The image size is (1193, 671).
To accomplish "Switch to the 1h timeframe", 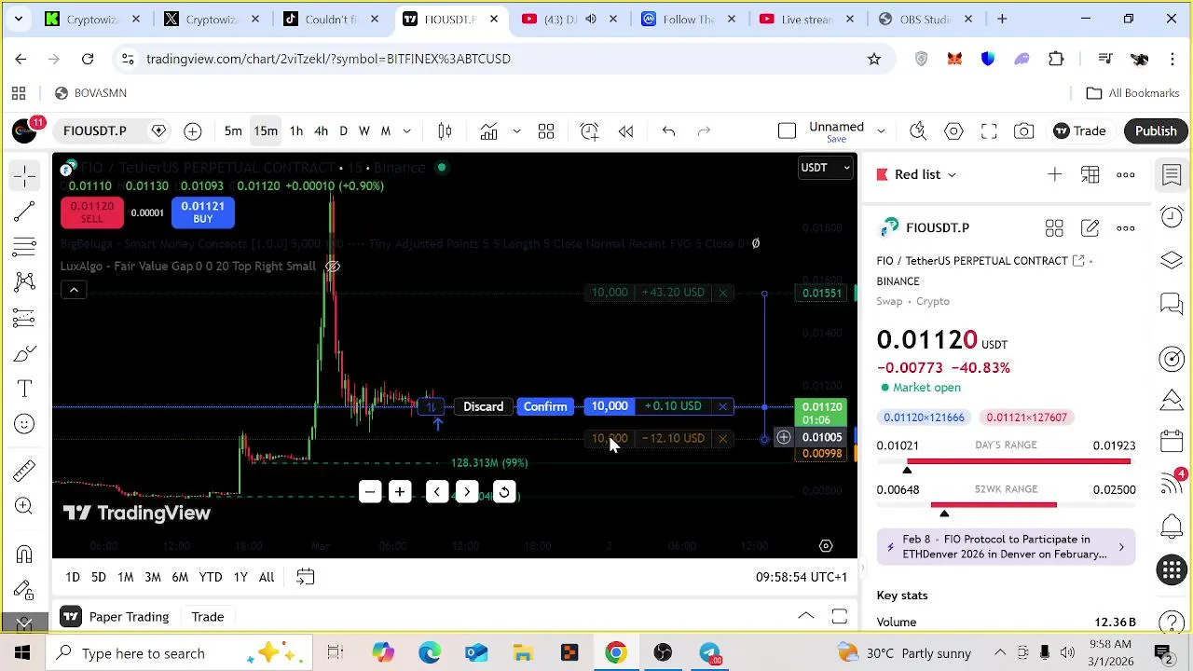I will (x=295, y=131).
